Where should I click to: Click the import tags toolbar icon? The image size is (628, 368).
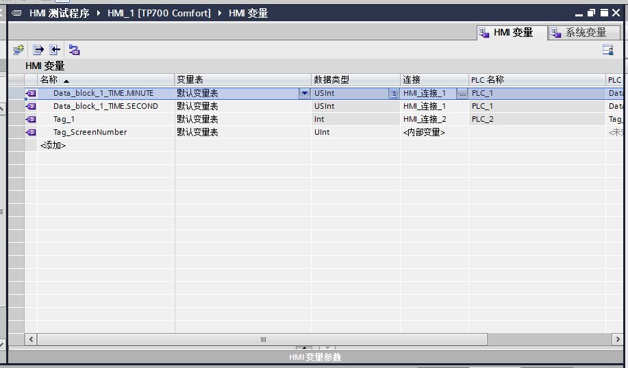55,50
